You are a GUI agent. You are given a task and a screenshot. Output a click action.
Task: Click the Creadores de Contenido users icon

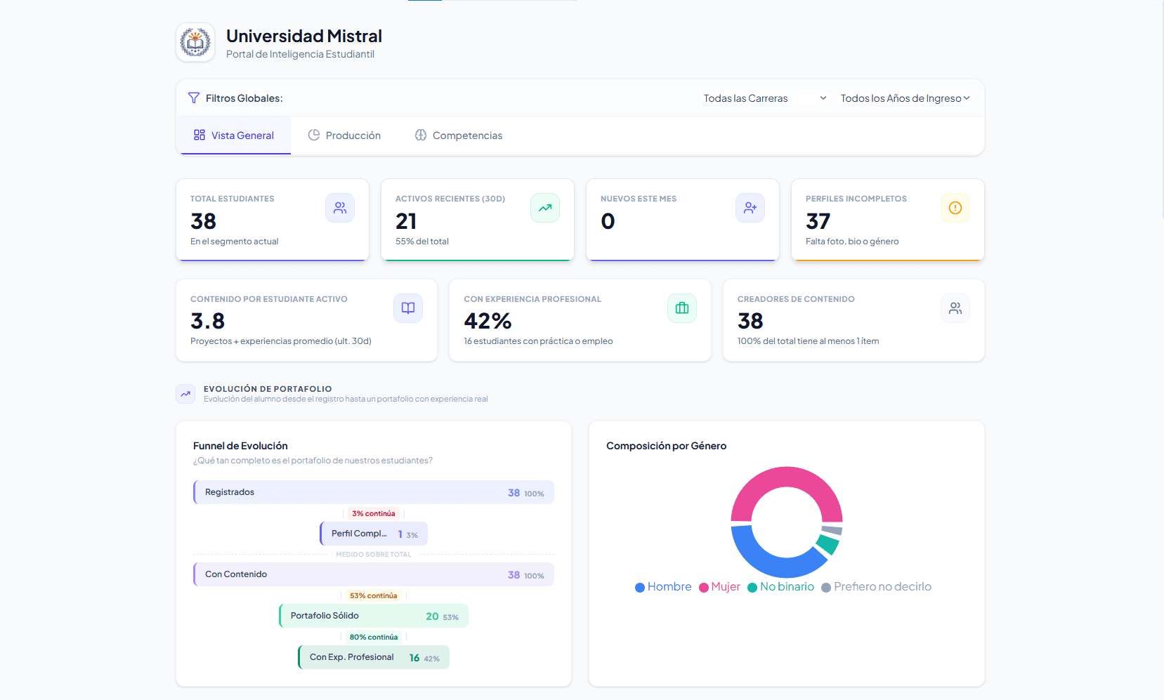pos(955,308)
